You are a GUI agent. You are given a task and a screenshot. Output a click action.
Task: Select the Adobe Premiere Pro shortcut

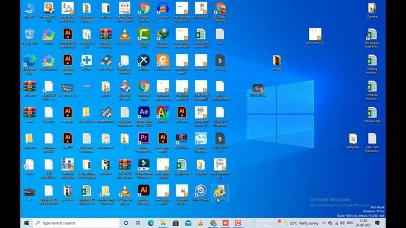[x=144, y=142]
